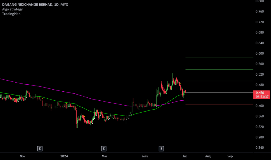Screen dimensions: 271x160
Task: Select the white entry price horizontal line
Action: 219,93
